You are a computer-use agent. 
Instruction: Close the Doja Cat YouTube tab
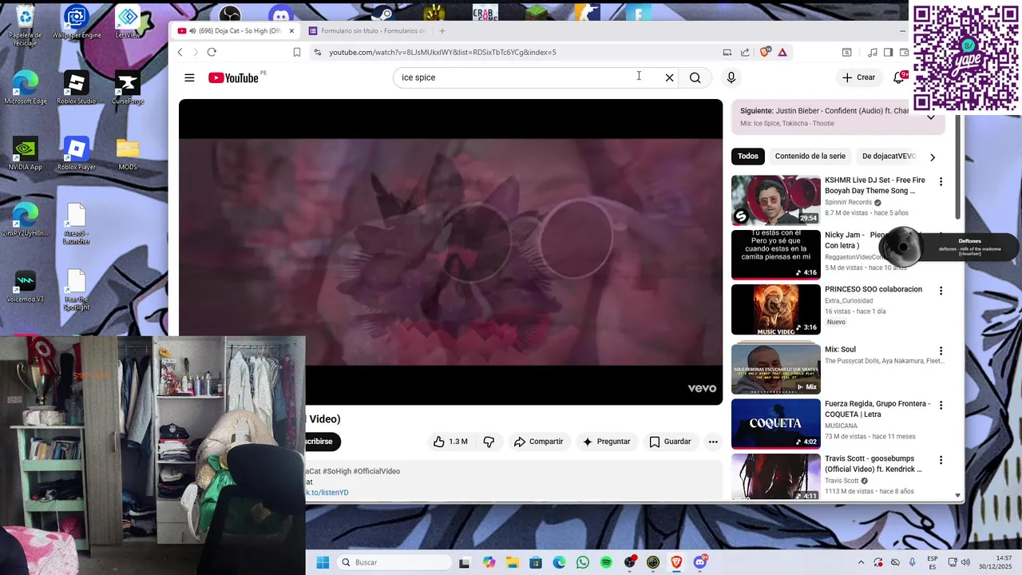click(x=291, y=31)
